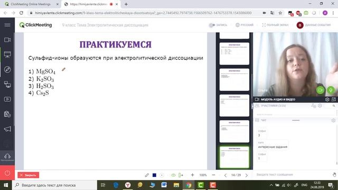Open participants panel settings gear
Screen dimensions: 338x190
tap(320, 106)
